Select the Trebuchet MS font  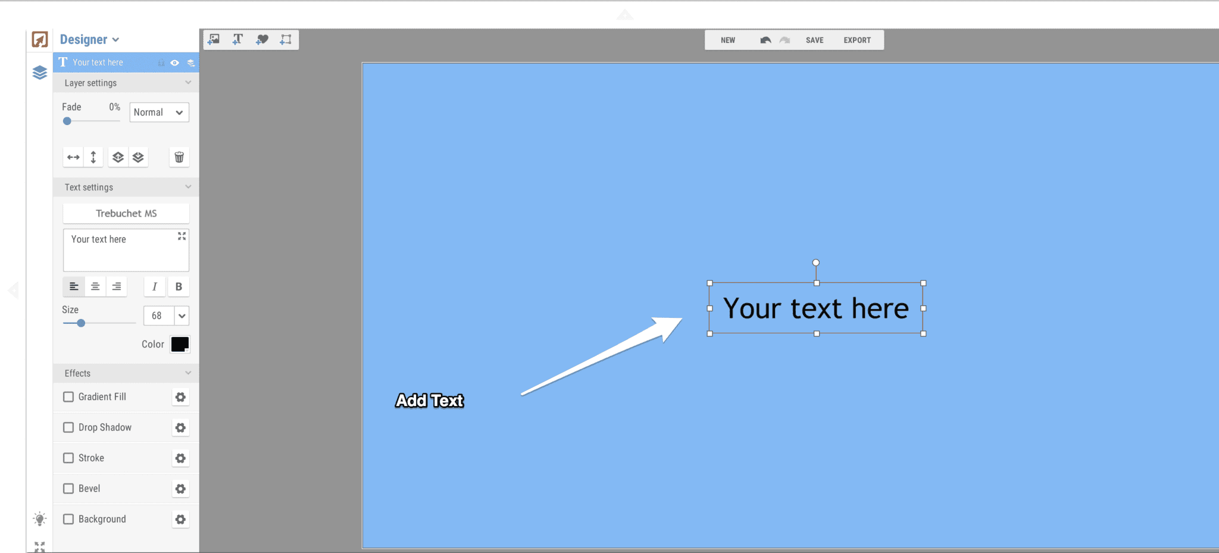(x=126, y=213)
